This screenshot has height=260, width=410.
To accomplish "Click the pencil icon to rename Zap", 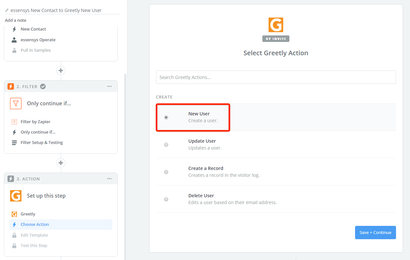I will (x=7, y=10).
